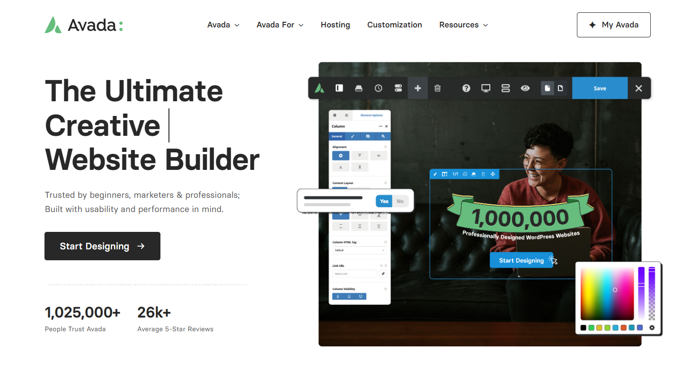Click the blue Save button

pyautogui.click(x=600, y=88)
